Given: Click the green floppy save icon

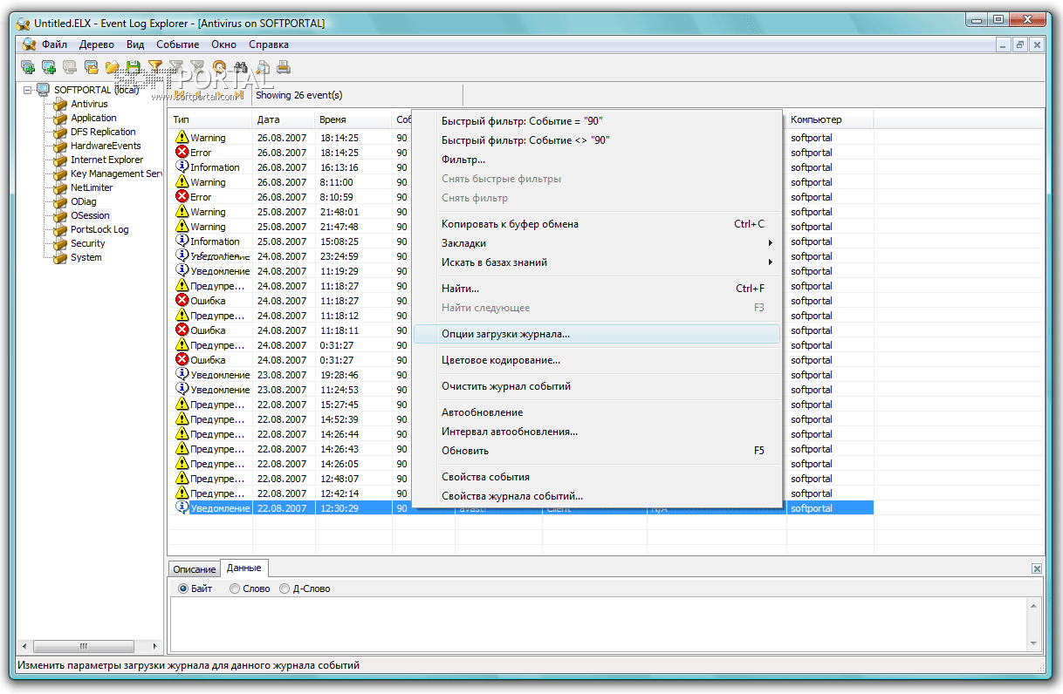Looking at the screenshot, I should point(133,66).
